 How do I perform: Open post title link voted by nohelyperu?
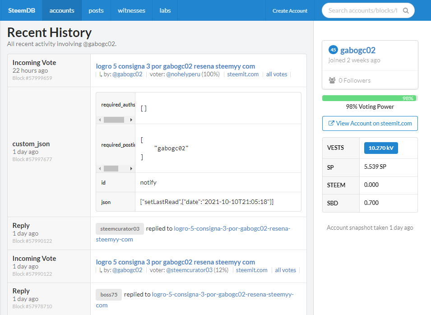click(176, 66)
